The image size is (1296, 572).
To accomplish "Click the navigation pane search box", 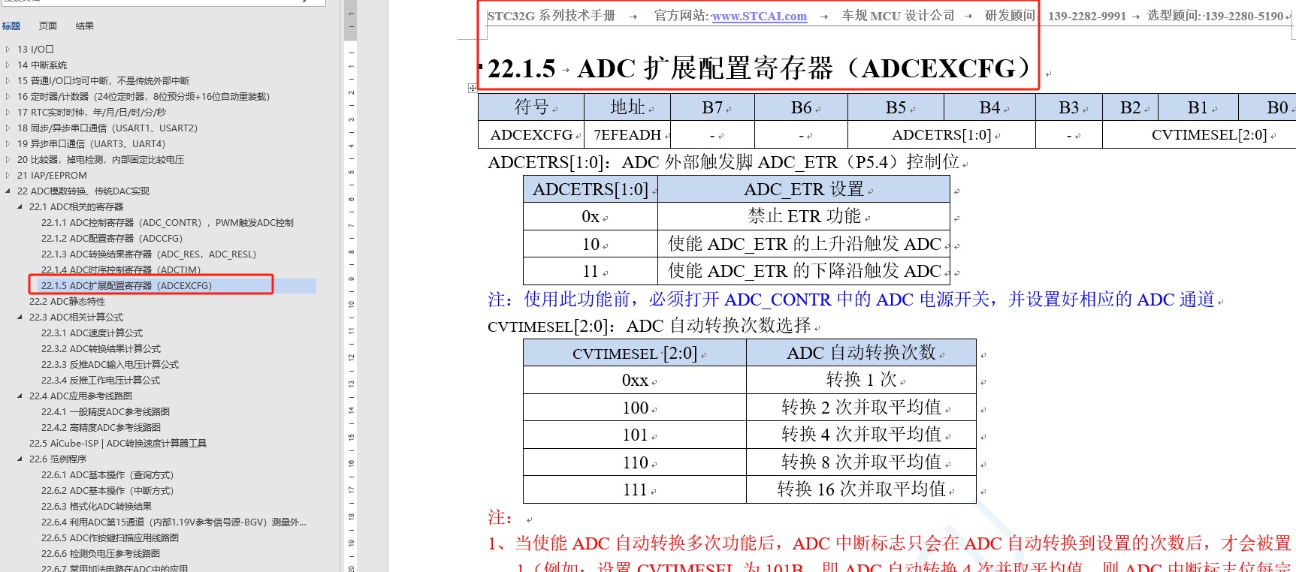I will coord(162,2).
